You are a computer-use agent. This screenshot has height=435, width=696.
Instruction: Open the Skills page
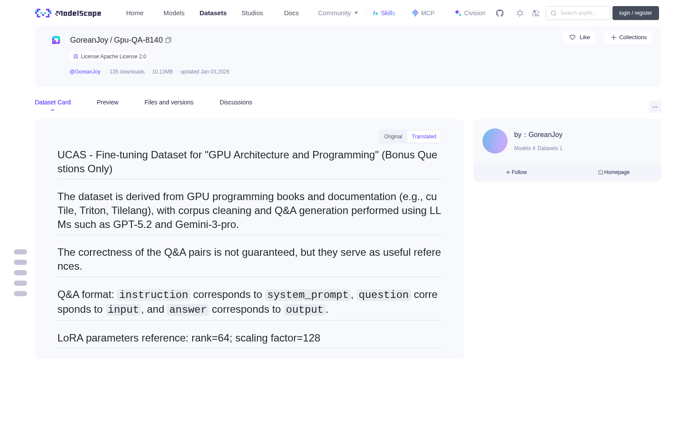[x=384, y=13]
